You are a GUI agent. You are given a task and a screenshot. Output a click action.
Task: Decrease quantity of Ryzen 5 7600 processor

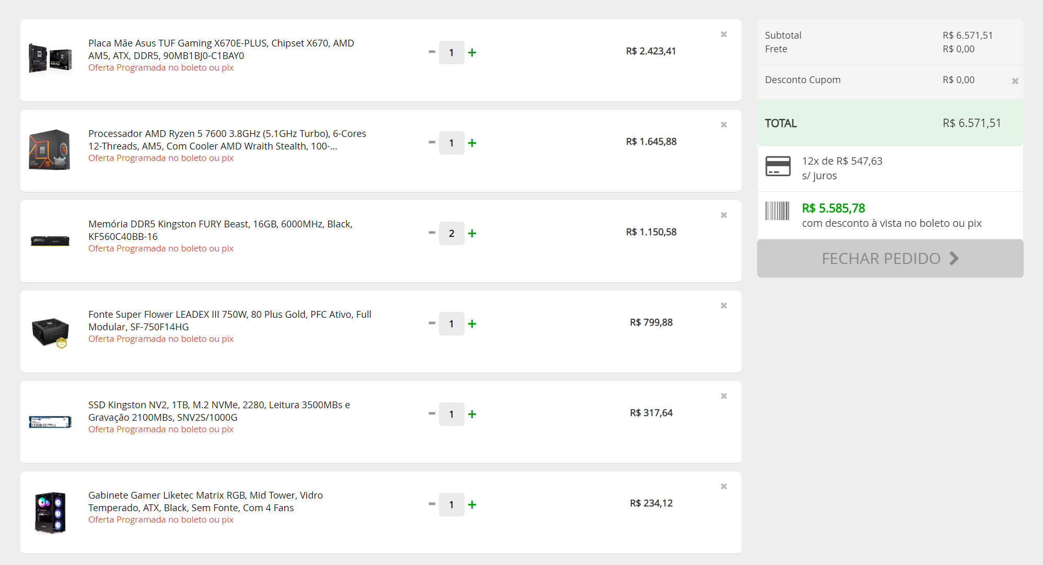pos(432,143)
